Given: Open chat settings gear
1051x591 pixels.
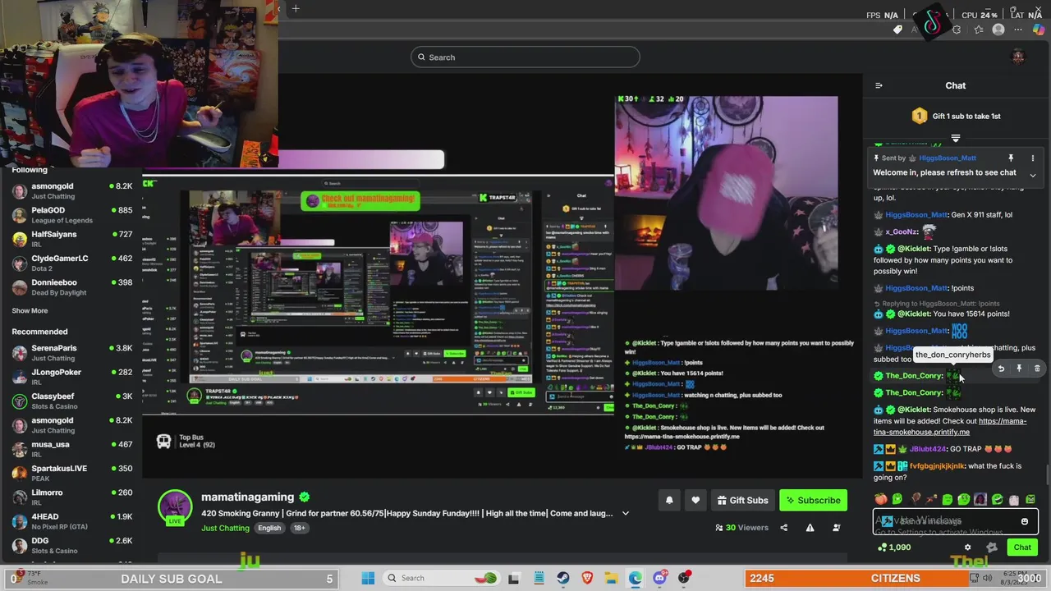Looking at the screenshot, I should click(x=967, y=547).
